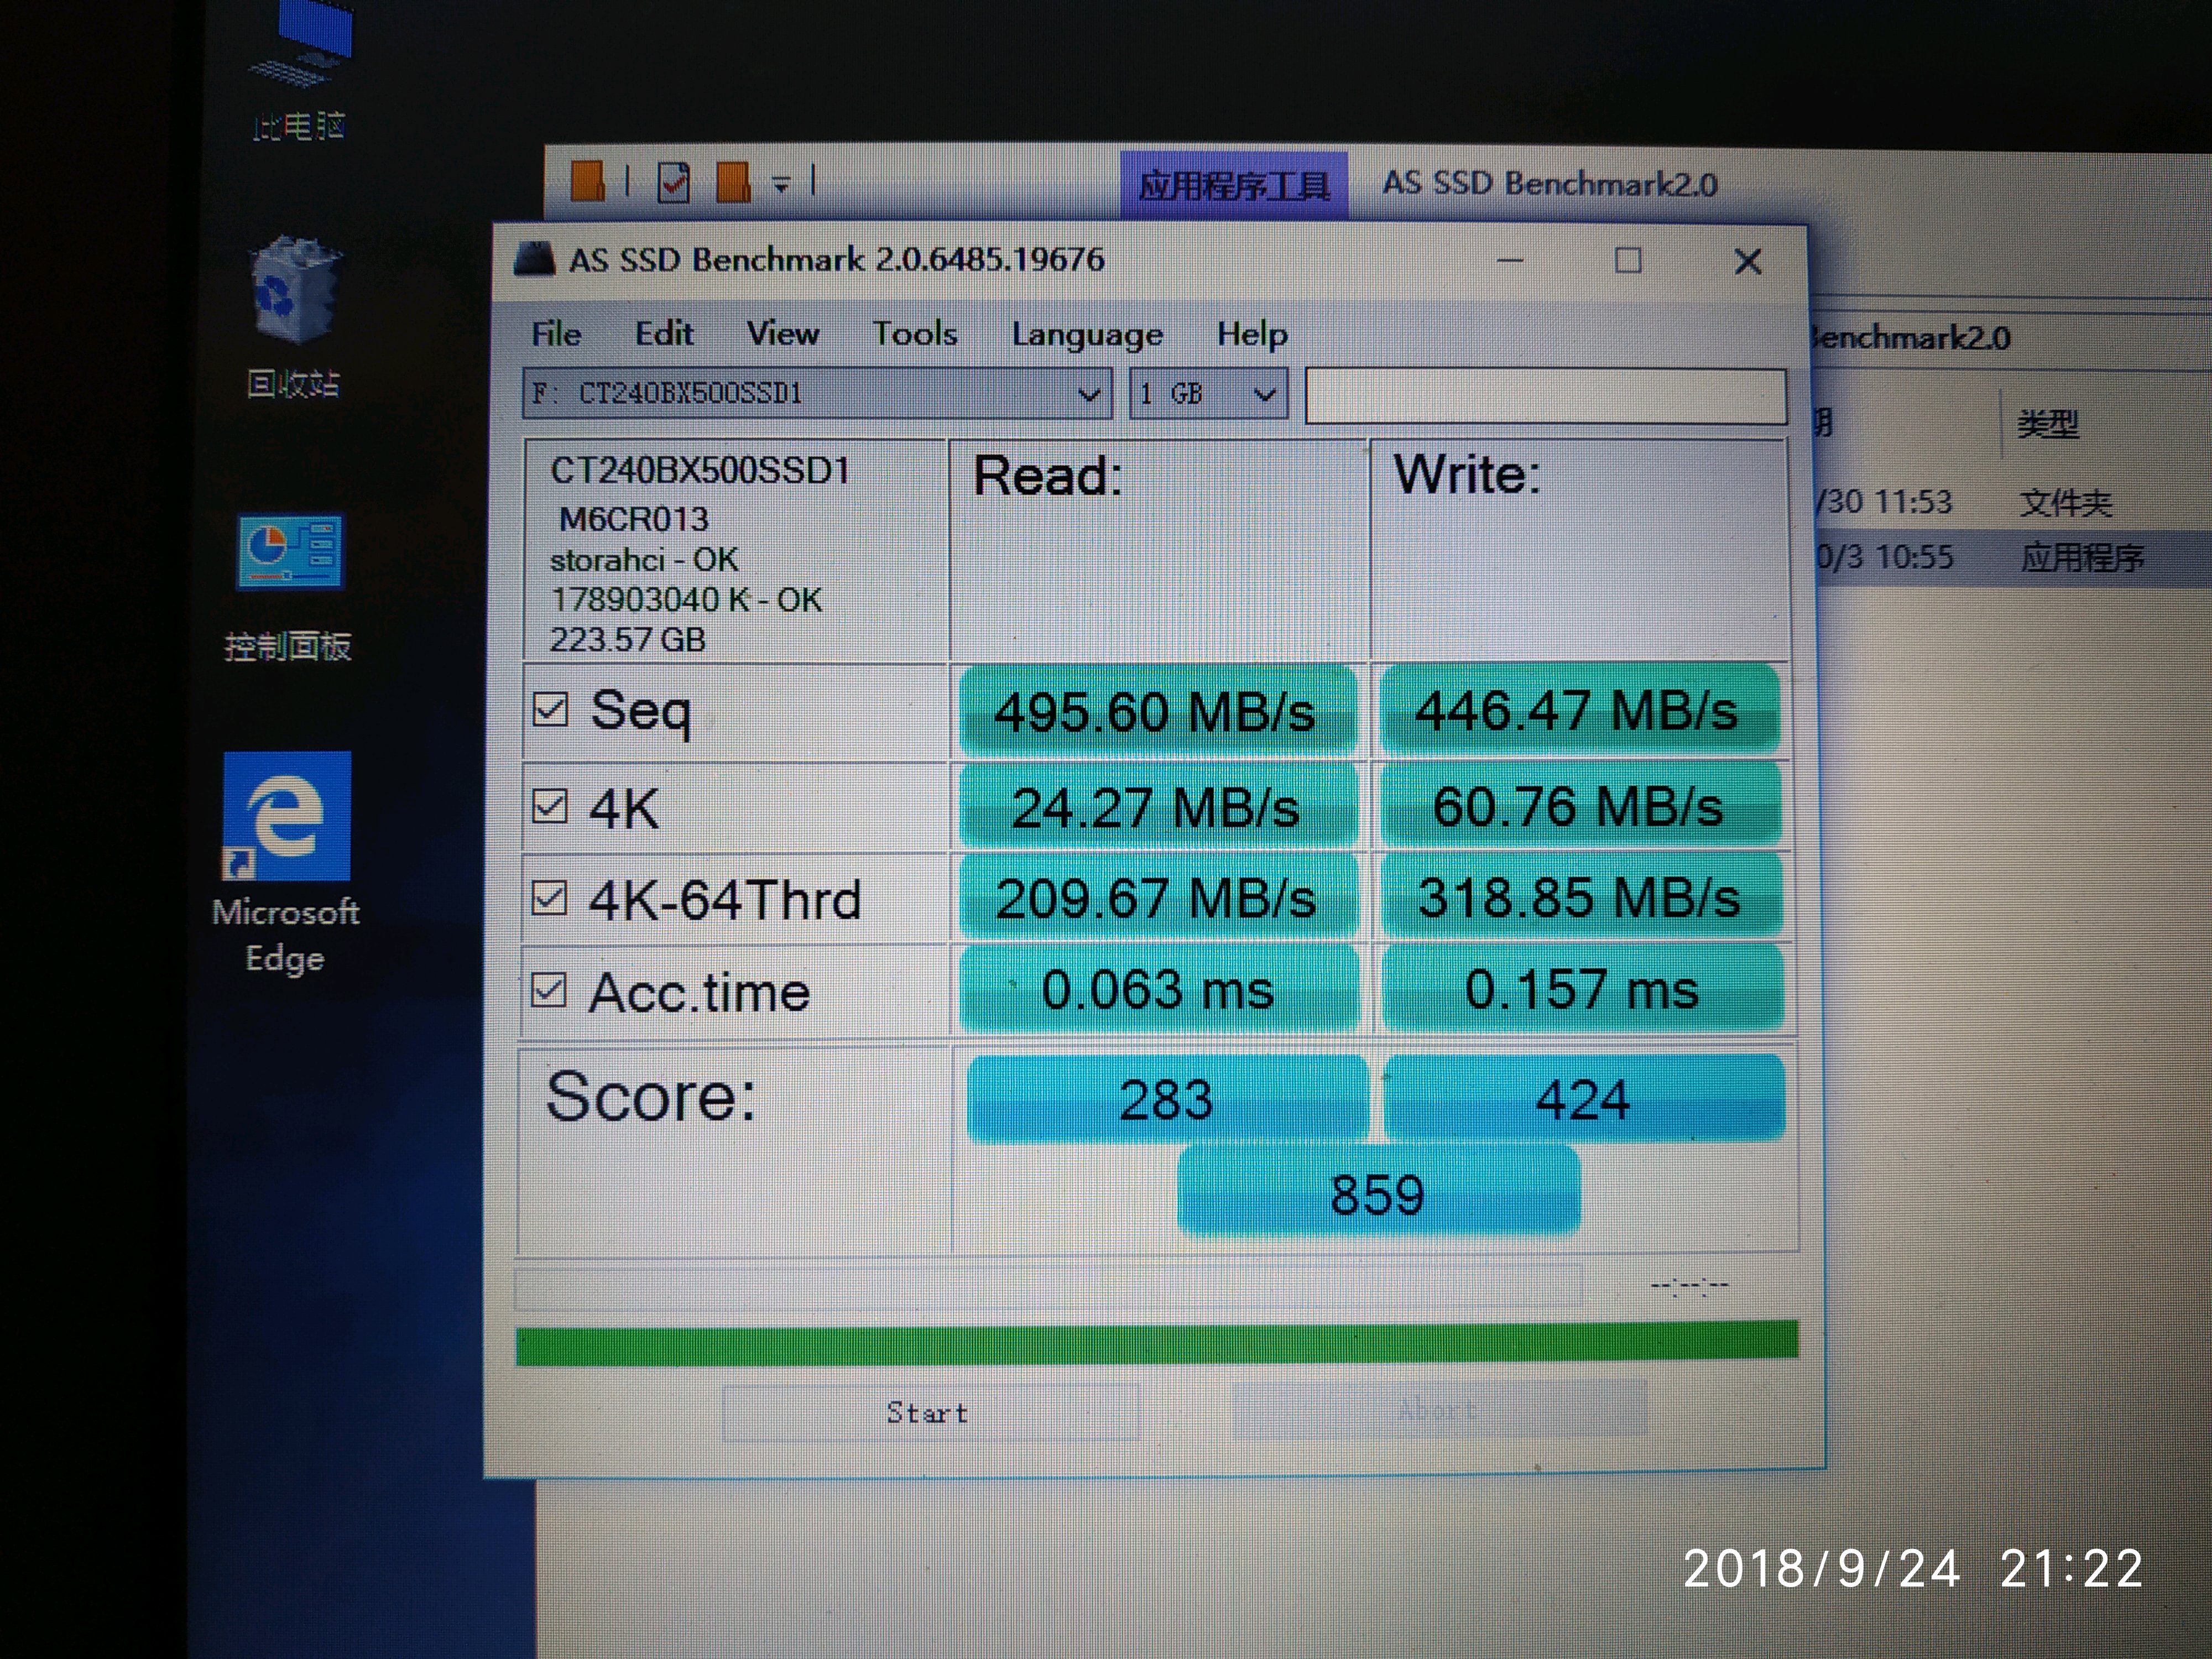Click the 178903040 K - OK alignment text
The height and width of the screenshot is (1659, 2212).
coord(686,599)
